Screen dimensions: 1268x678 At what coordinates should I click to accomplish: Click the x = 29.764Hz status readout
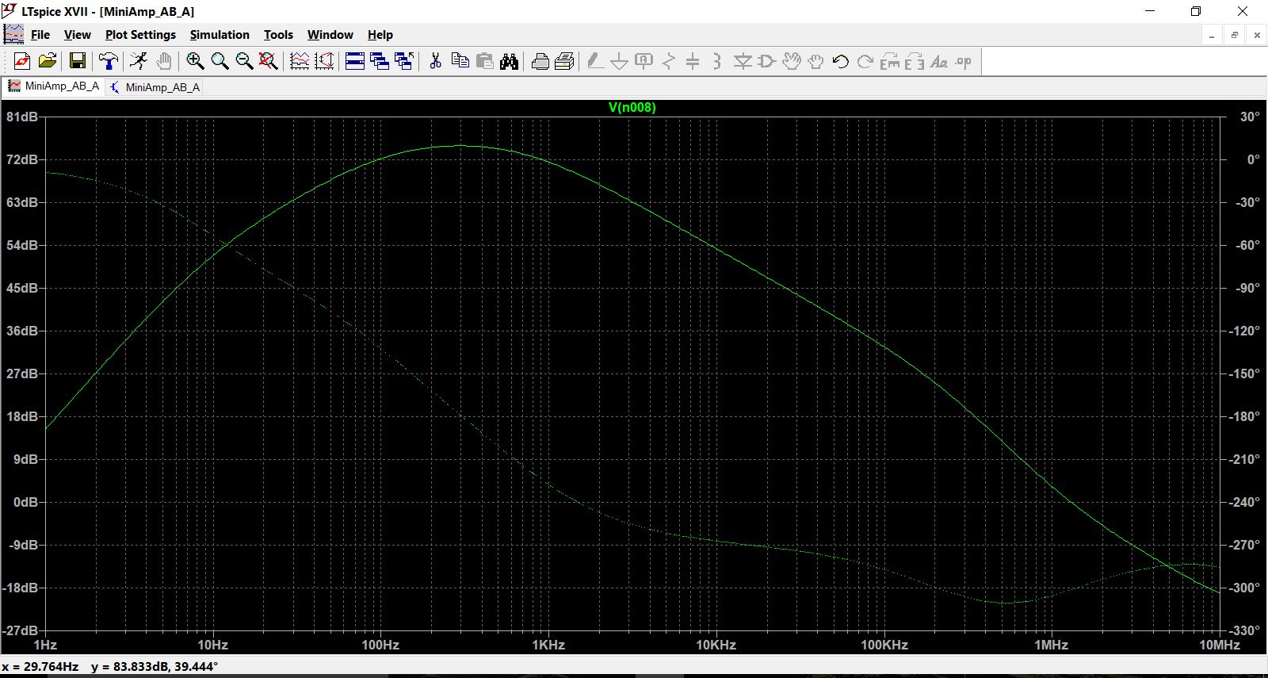pyautogui.click(x=40, y=667)
